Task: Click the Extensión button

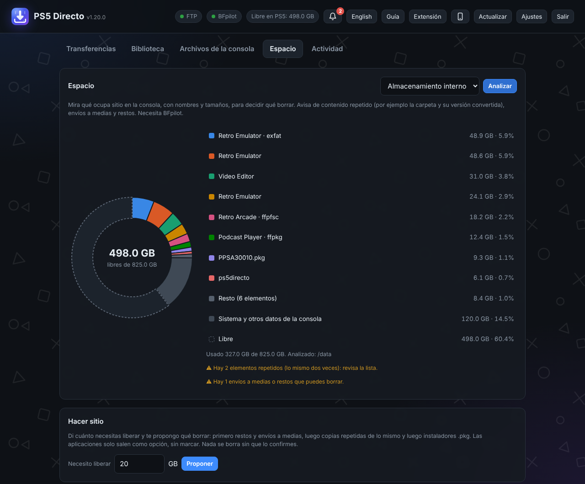Action: pos(427,16)
